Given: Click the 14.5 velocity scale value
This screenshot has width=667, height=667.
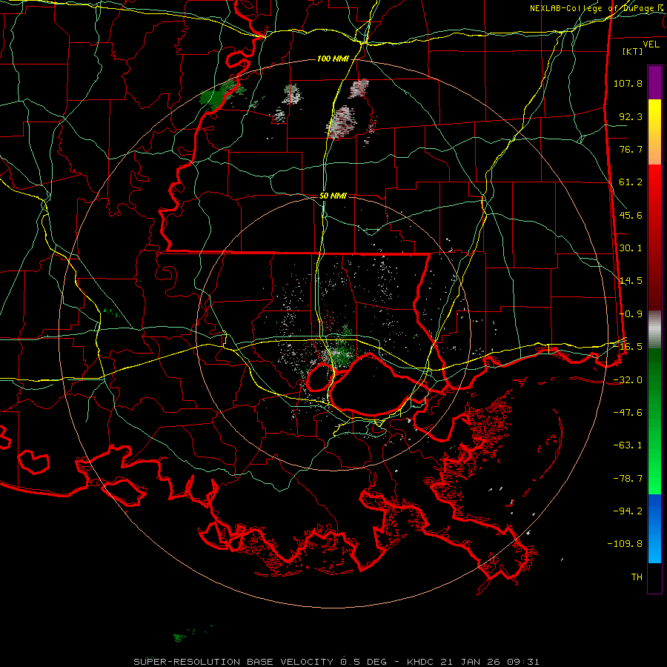Looking at the screenshot, I should (631, 281).
